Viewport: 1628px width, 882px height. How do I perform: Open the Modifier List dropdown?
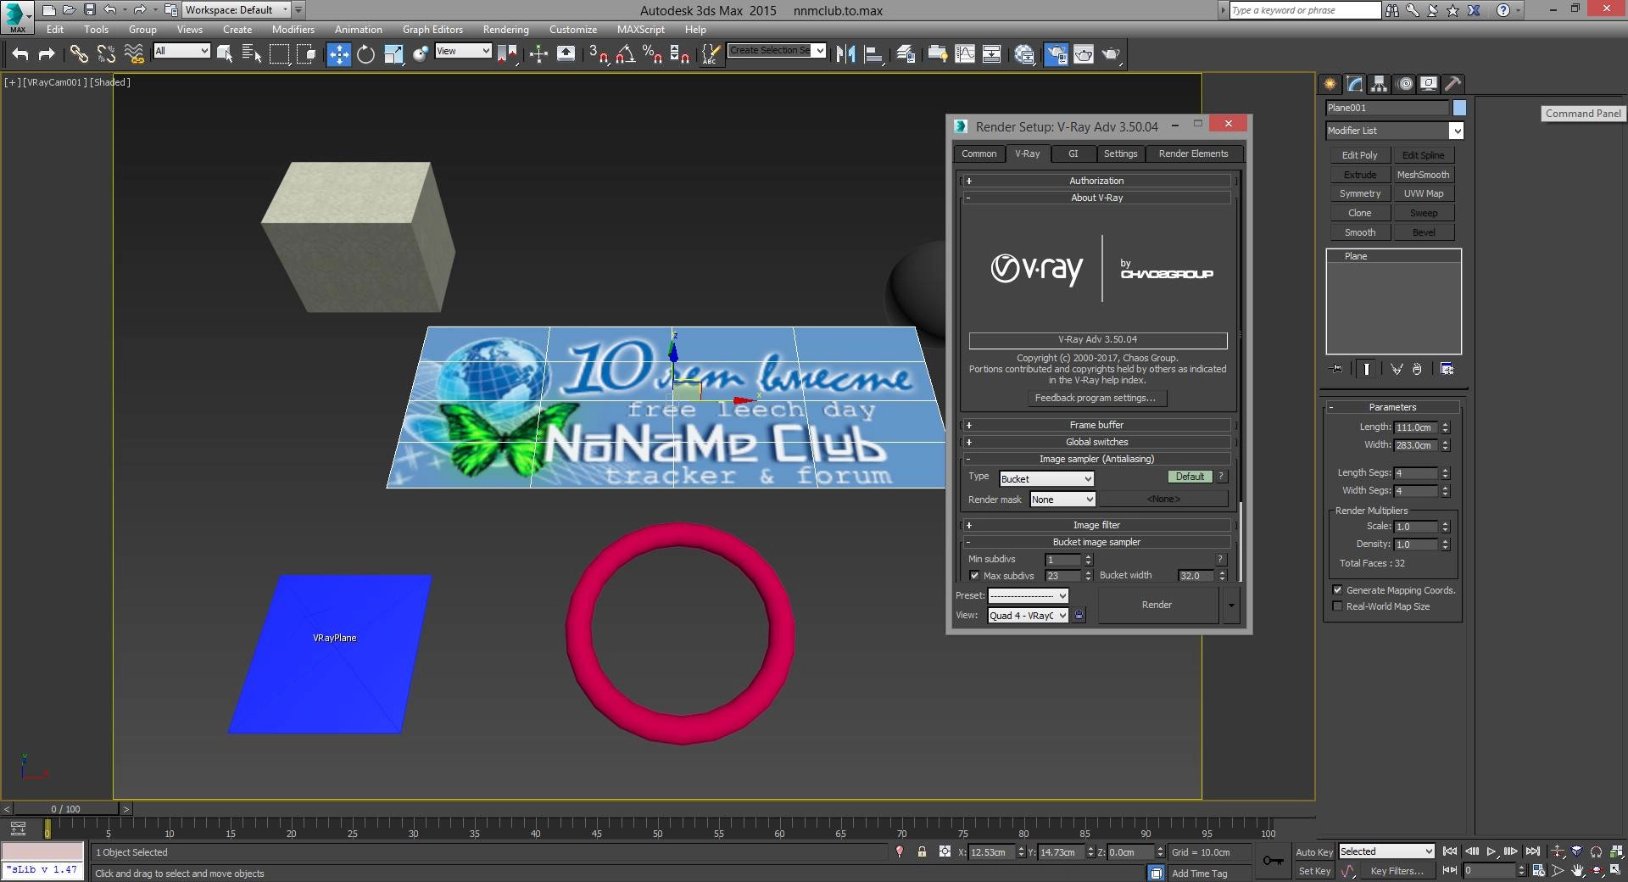(1395, 131)
